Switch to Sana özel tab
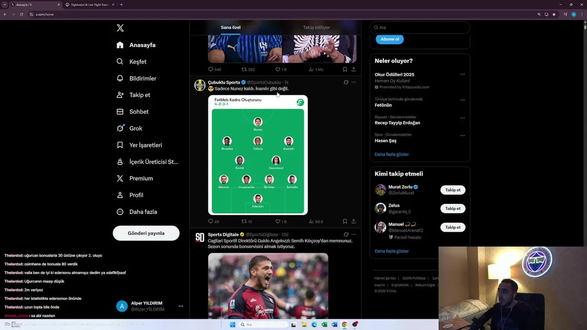This screenshot has width=587, height=330. click(x=231, y=27)
